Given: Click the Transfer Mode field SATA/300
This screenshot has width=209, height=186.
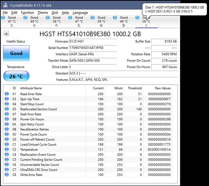Looking at the screenshot, I should click(x=93, y=61).
